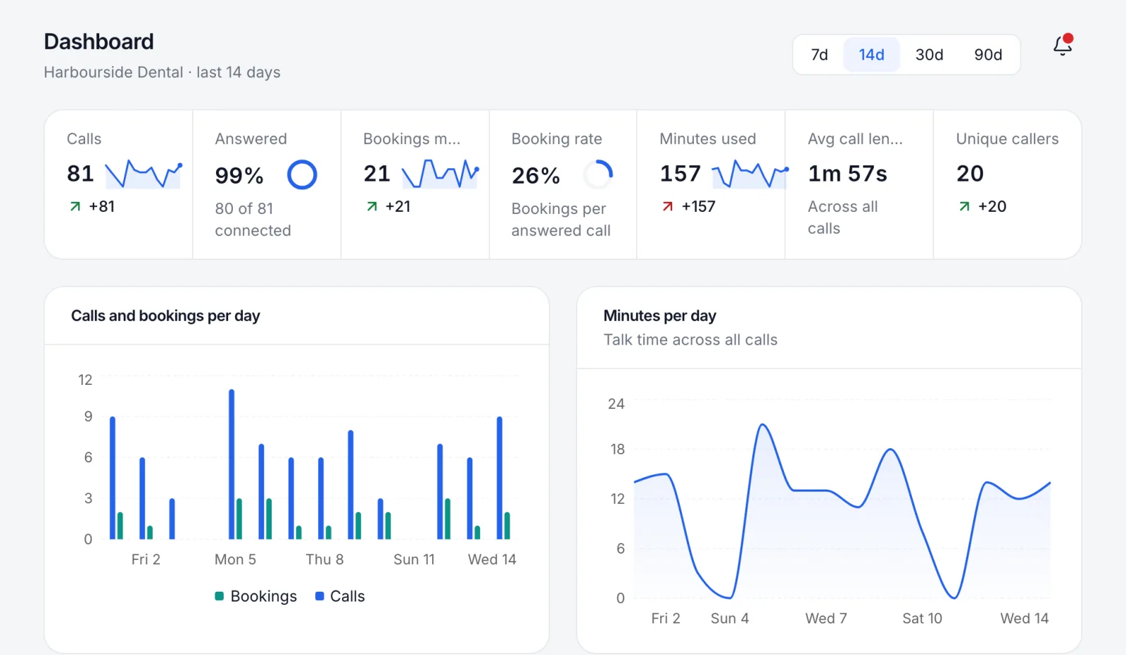1126x655 pixels.
Task: Click the red trend arrow beside +157
Action: tap(668, 206)
